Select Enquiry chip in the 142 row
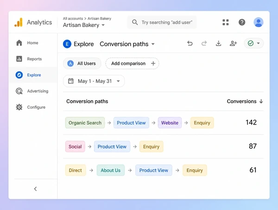The image size is (278, 210). click(x=202, y=123)
